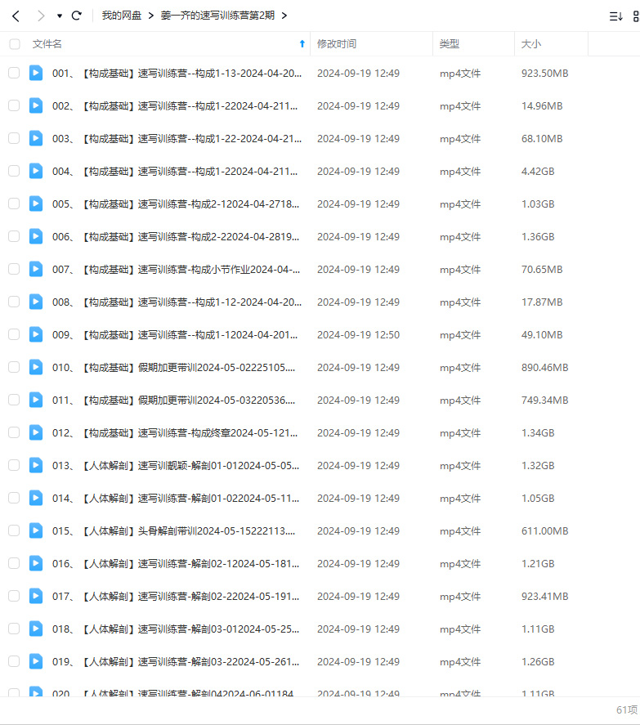
Task: Sort files by 大小 column
Action: tap(530, 44)
